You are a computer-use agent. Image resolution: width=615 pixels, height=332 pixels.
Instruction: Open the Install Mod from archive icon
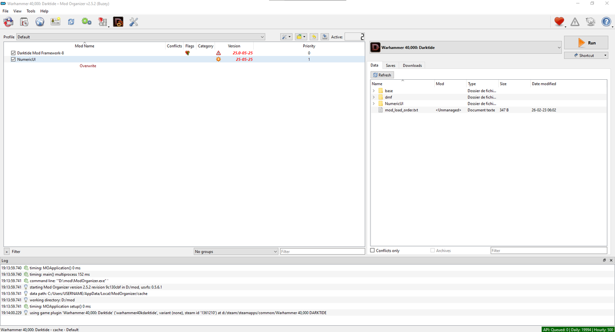pyautogui.click(x=24, y=22)
